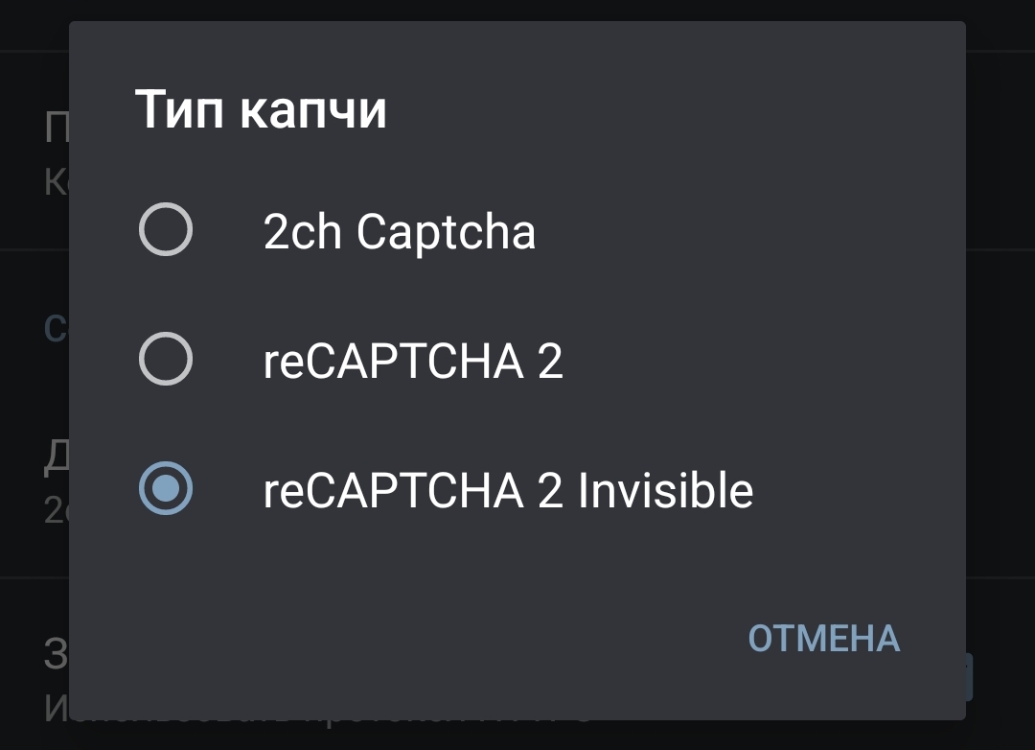This screenshot has width=1035, height=750.
Task: Dismiss dialog via dimmed strip above it
Action: tap(517, 10)
